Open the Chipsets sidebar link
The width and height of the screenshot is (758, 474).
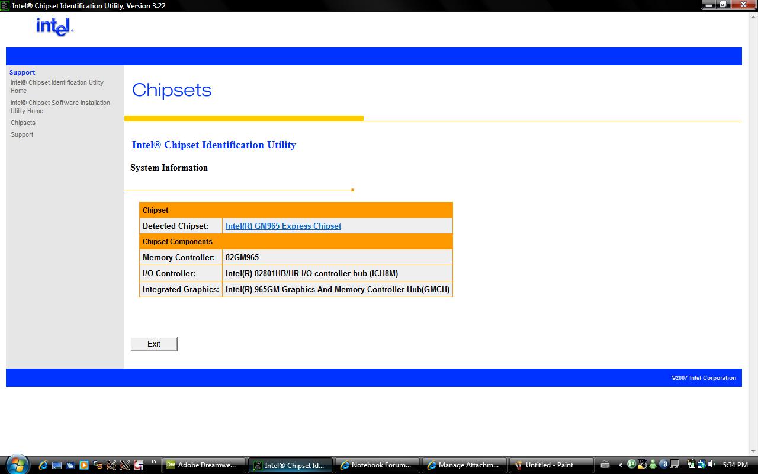tap(23, 123)
